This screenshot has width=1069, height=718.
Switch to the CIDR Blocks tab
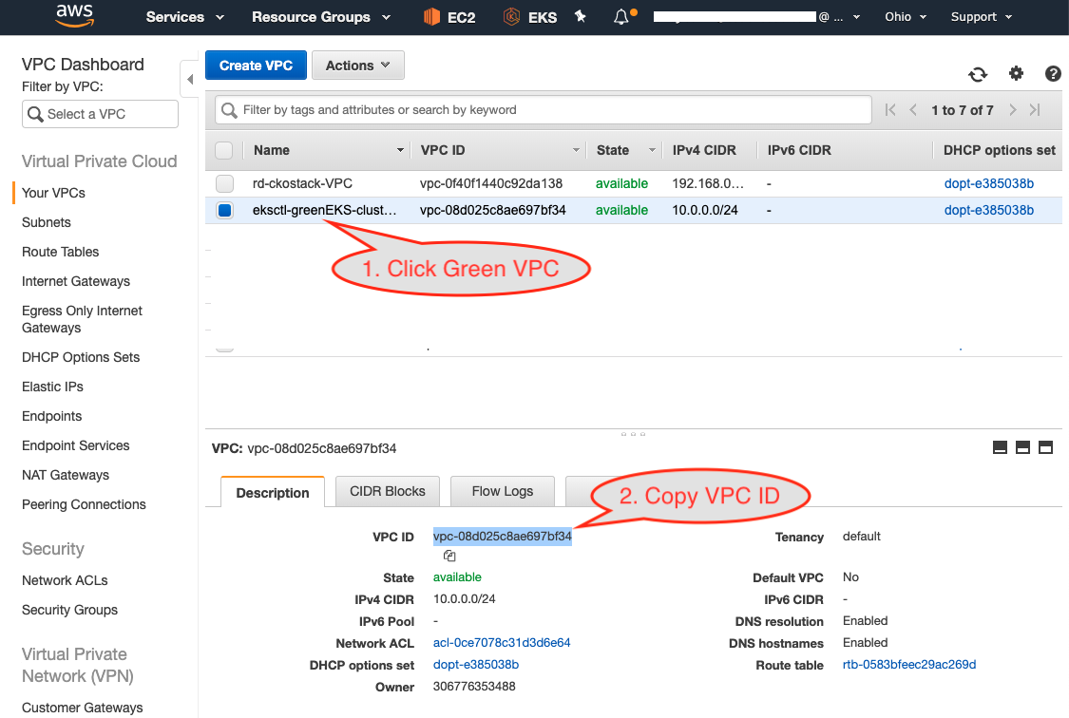coord(387,491)
